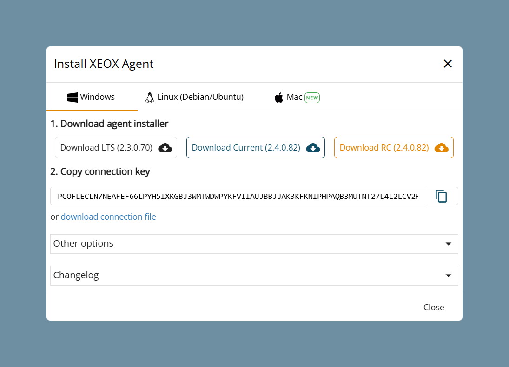The image size is (509, 367).
Task: Click the Close button in the dialog footer
Action: [x=434, y=307]
